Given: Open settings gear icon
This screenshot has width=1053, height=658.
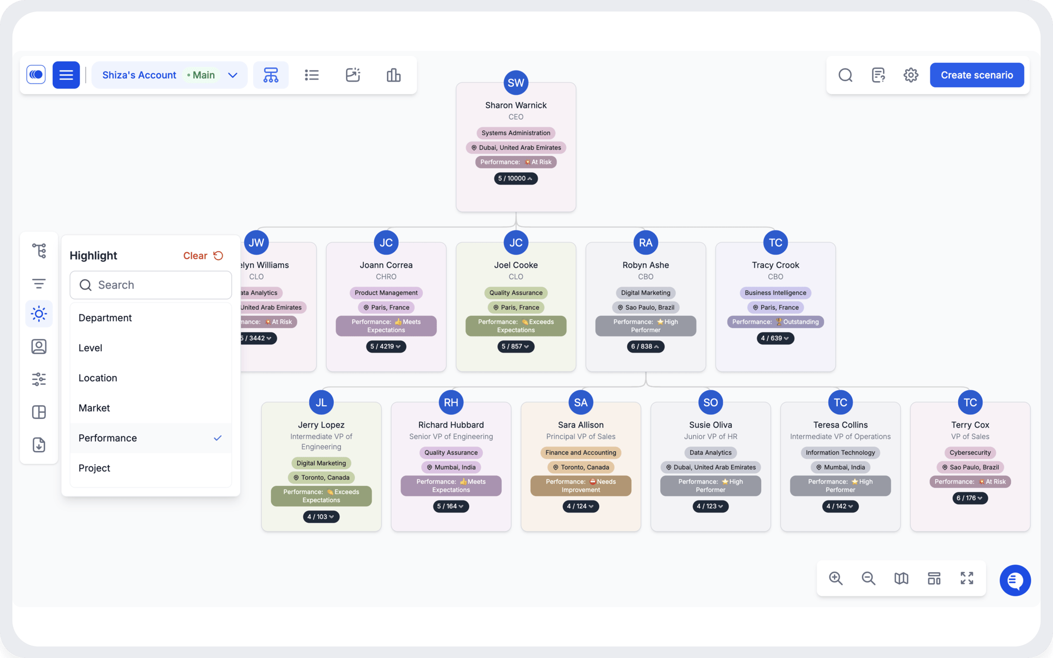Looking at the screenshot, I should click(x=911, y=75).
